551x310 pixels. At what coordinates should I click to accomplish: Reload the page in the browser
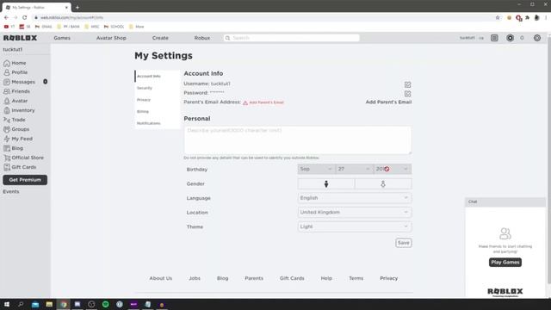[x=25, y=17]
